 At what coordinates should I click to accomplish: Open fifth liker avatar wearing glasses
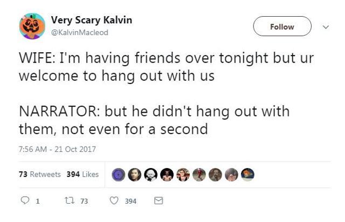tap(183, 175)
